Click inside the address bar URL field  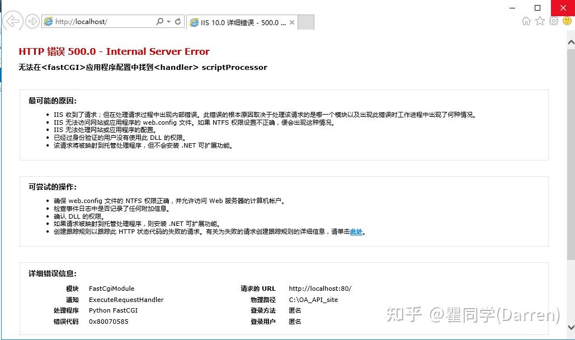[x=101, y=21]
